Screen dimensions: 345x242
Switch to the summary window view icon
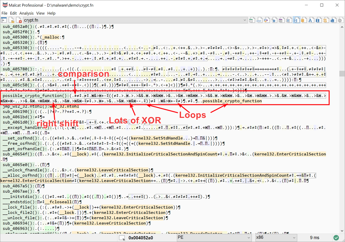(x=252, y=20)
